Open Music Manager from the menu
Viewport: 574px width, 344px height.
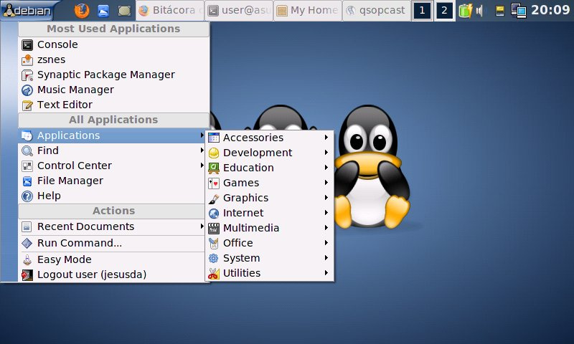click(x=114, y=90)
